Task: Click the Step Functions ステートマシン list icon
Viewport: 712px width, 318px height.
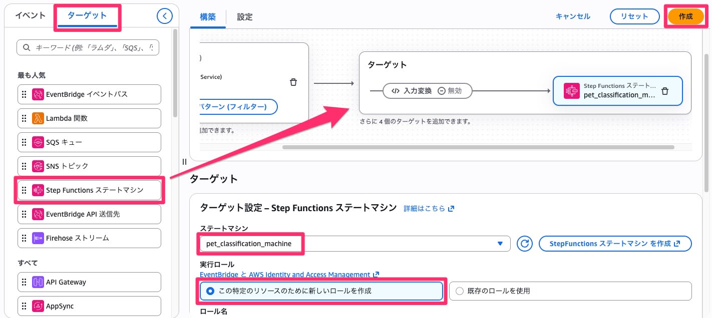Action: point(38,190)
